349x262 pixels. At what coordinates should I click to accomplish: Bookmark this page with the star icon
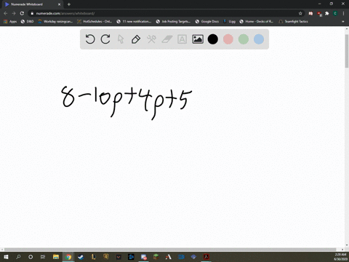tap(300, 13)
